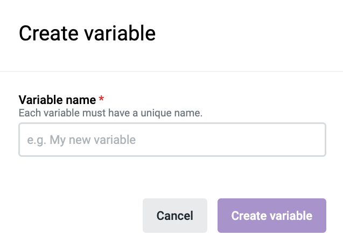The width and height of the screenshot is (343, 249).
Task: Abort variable creation with Cancel
Action: 174,216
